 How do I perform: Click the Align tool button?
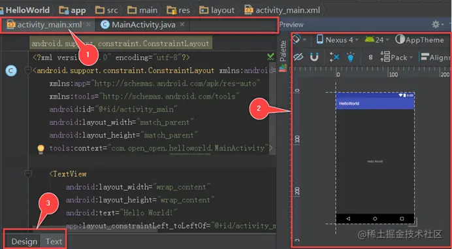point(435,57)
